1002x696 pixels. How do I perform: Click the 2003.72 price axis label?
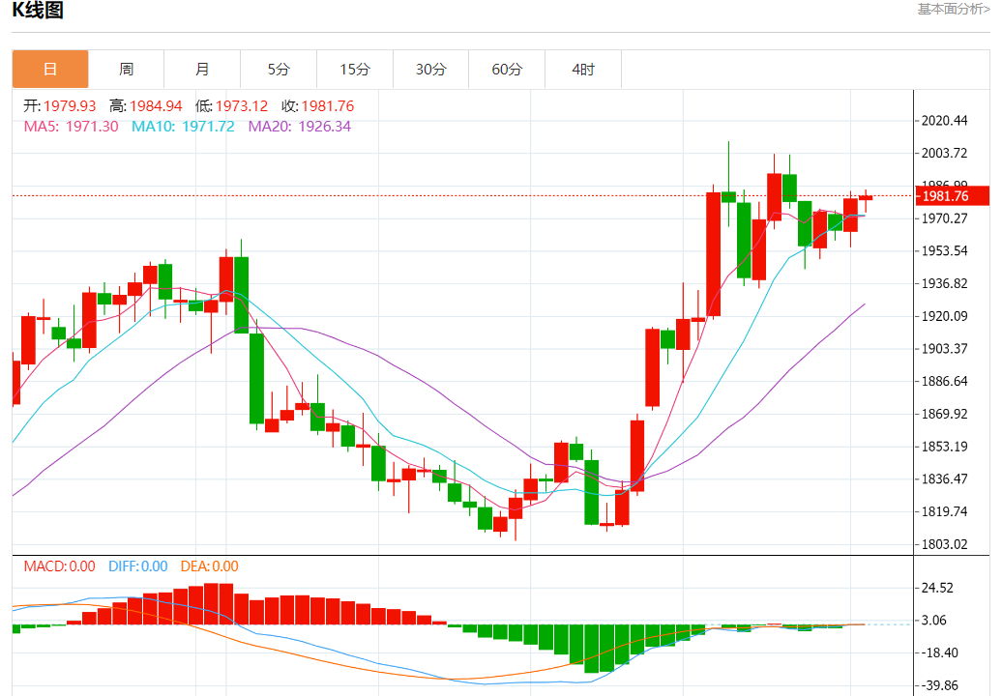(x=945, y=154)
